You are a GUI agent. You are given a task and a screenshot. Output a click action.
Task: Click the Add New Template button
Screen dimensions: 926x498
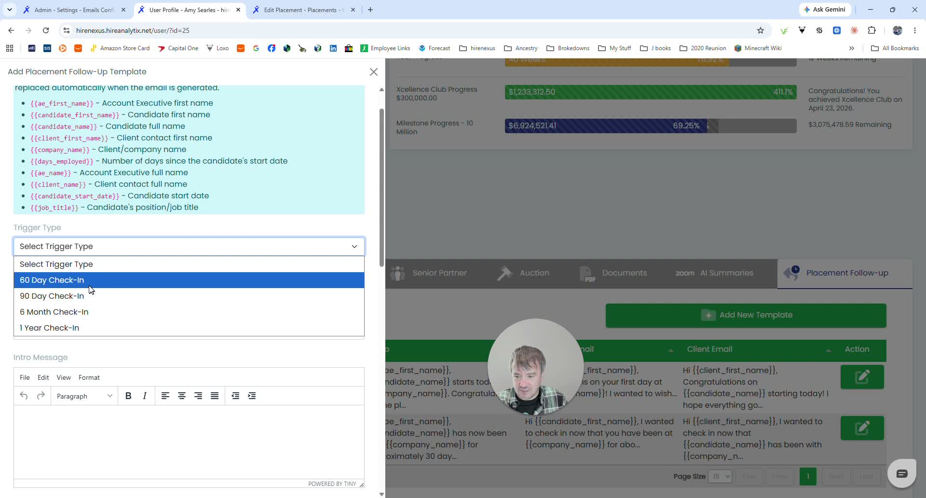(x=746, y=315)
